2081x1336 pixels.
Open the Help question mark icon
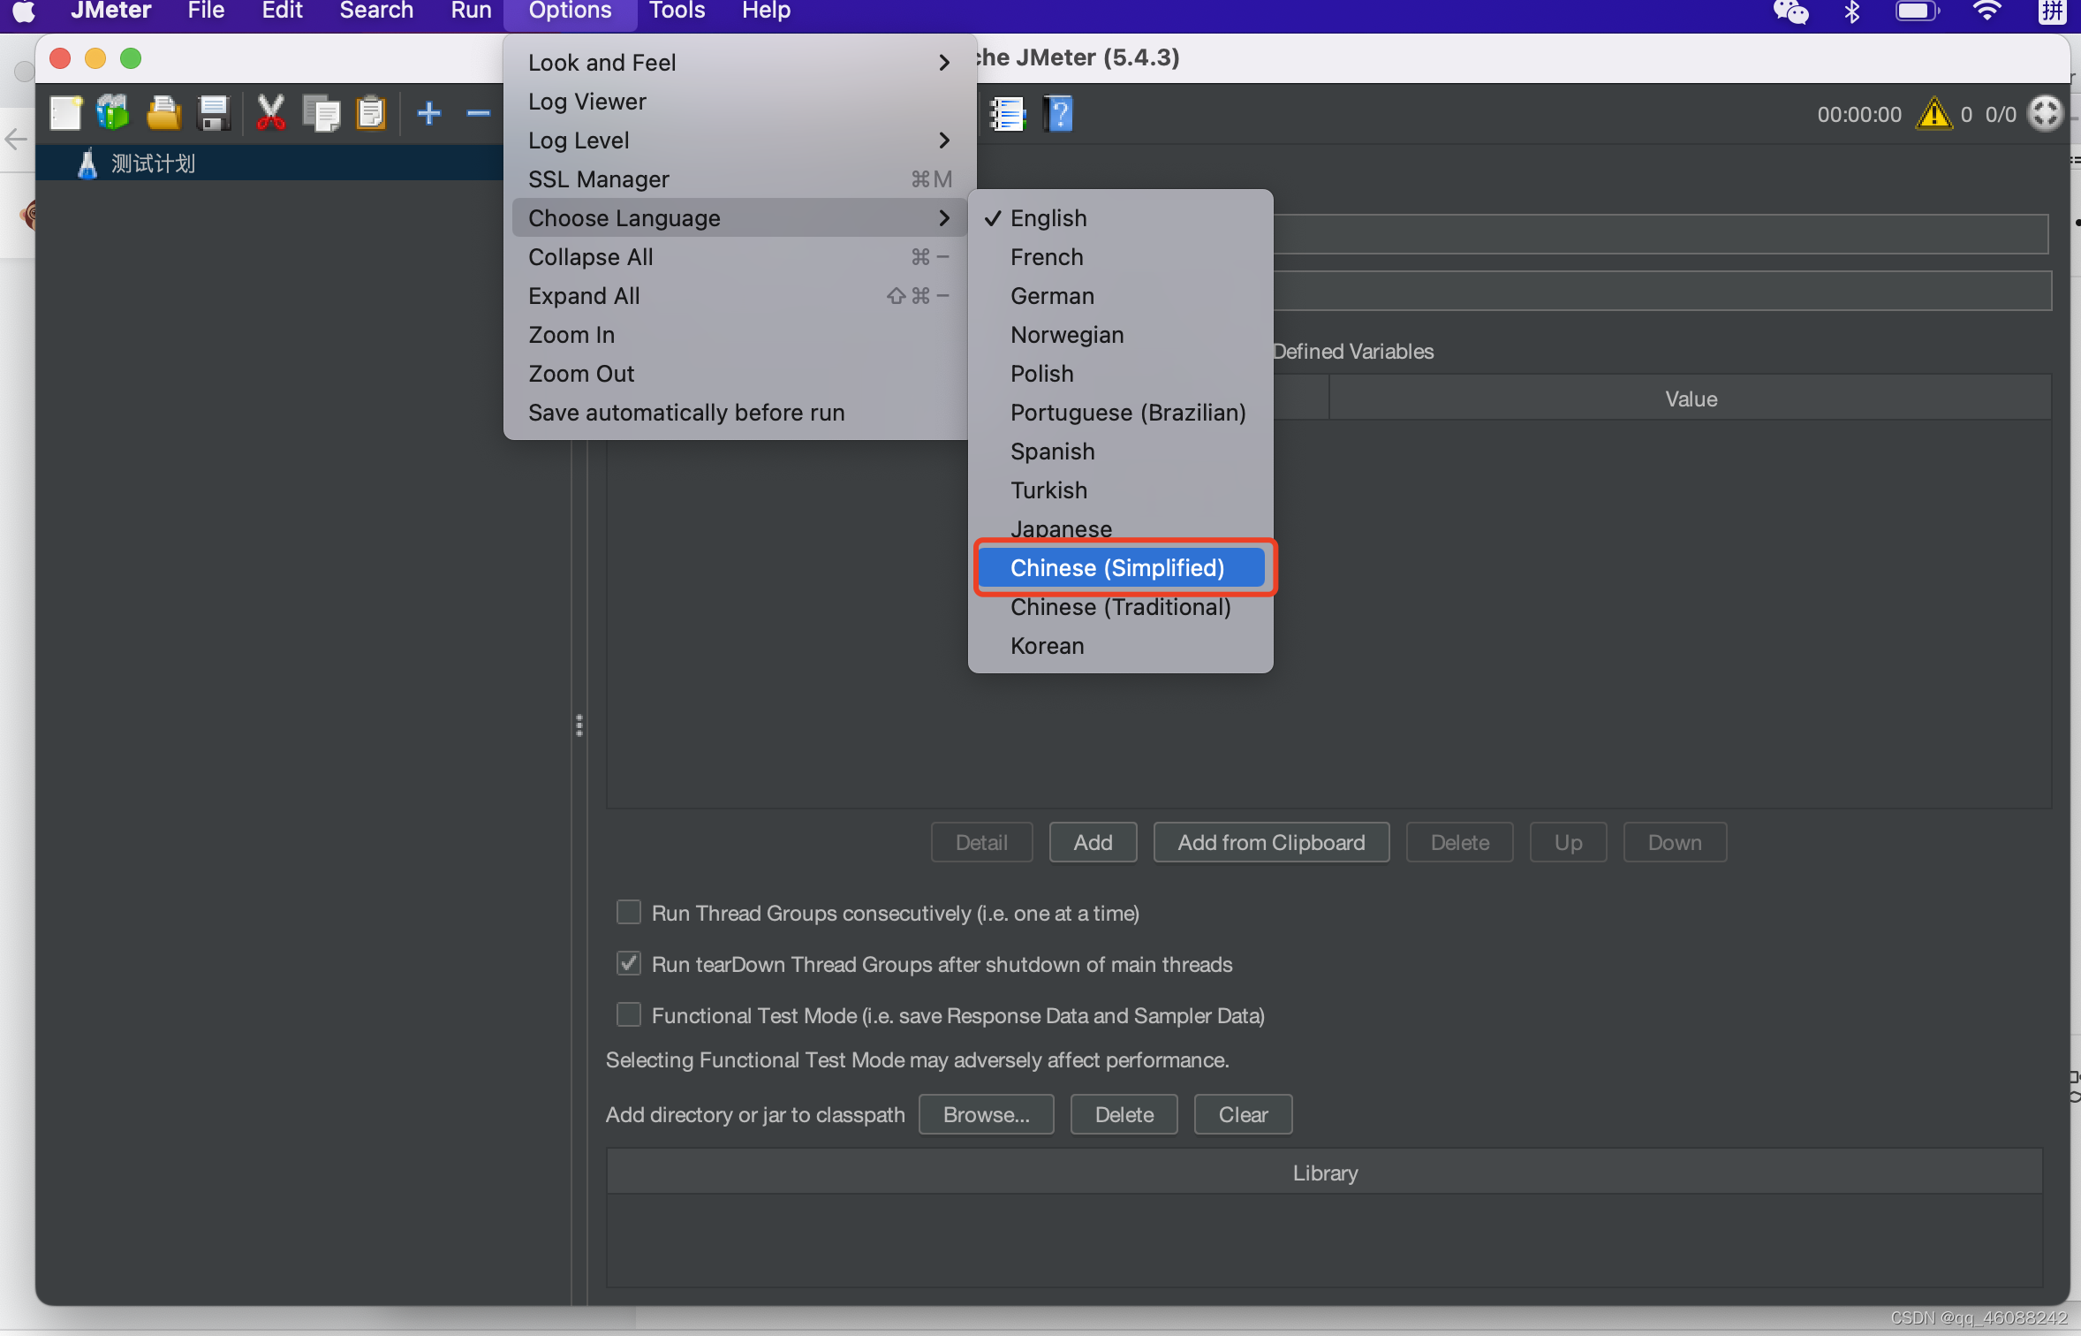click(x=1058, y=114)
